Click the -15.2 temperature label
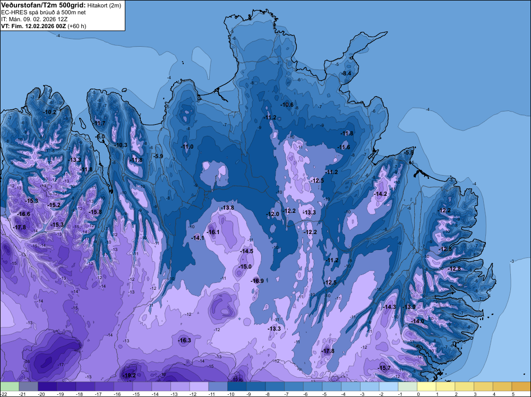This screenshot has width=531, height=397. pos(54,205)
